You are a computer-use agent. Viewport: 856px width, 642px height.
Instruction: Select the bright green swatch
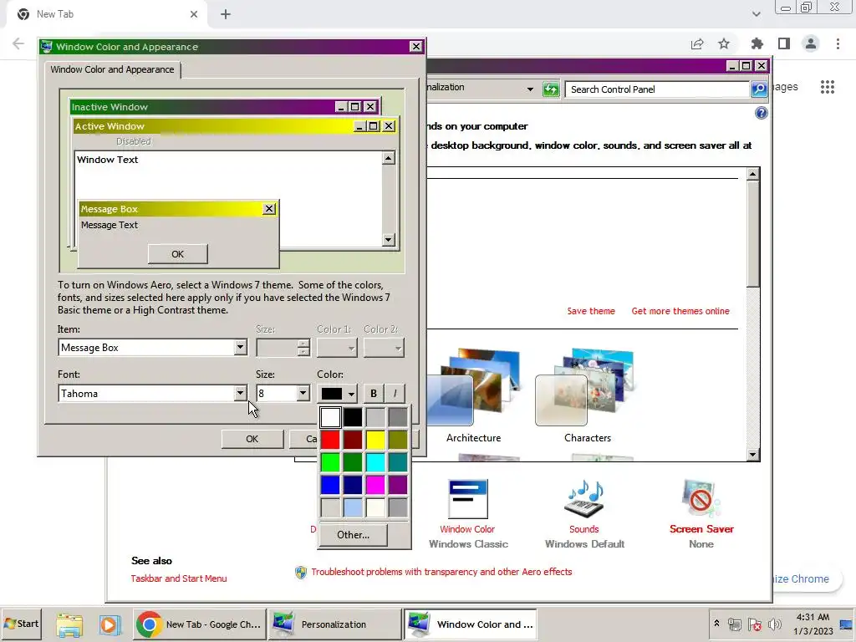pyautogui.click(x=330, y=462)
